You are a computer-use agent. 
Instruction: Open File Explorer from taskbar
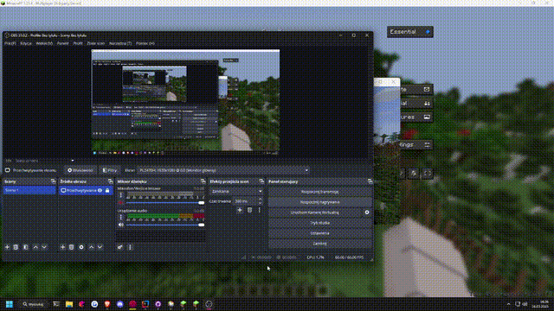(69, 304)
